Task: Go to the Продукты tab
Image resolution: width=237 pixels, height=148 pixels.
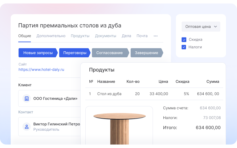Action: [80, 36]
